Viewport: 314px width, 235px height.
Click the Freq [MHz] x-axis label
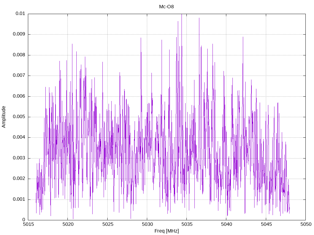(167, 231)
